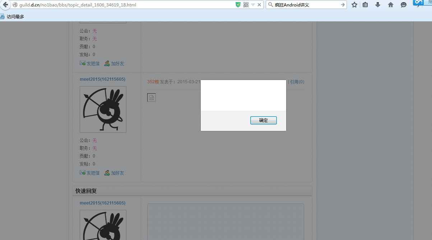Click the 引用(0) quote link
Screen dimensions: 432x240
click(297, 82)
